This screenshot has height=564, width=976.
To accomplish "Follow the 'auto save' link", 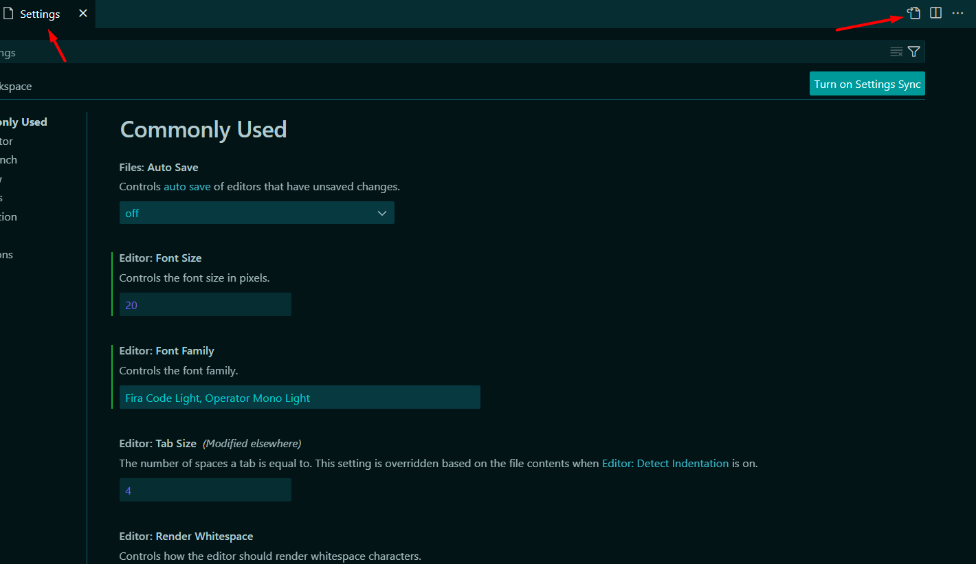I will point(187,187).
